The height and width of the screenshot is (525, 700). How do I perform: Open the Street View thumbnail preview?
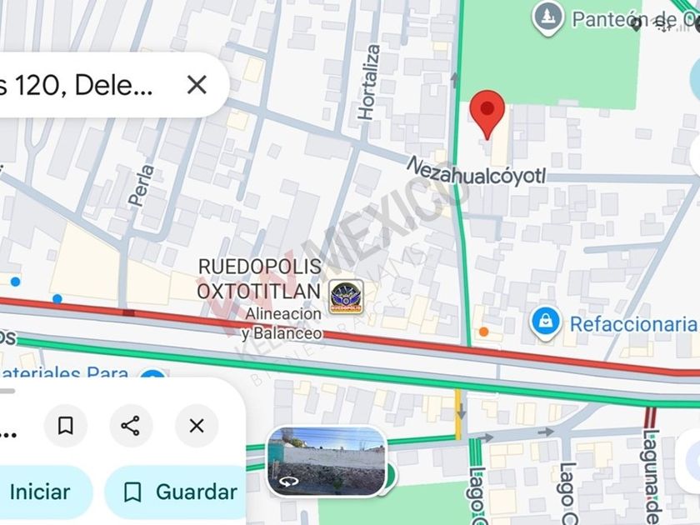(327, 462)
